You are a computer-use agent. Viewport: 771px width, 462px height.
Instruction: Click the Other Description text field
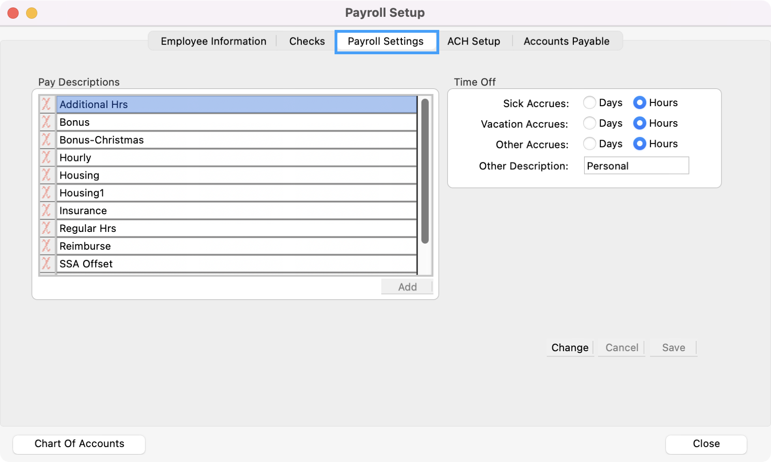tap(636, 166)
